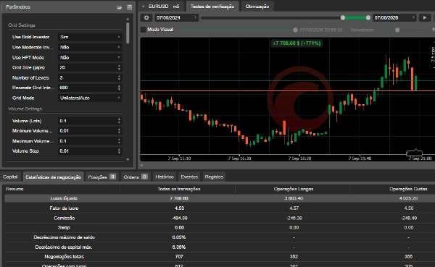Click the Grid Size (pips) stepper arrows
Viewport: 435px width, 267px height.
coord(119,67)
